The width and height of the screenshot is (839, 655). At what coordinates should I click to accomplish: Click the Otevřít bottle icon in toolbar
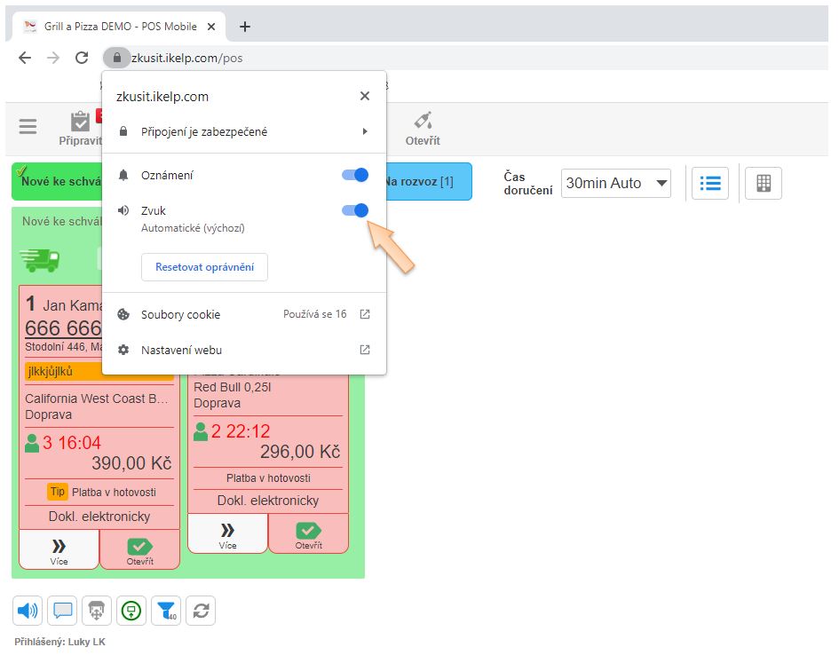coord(423,129)
